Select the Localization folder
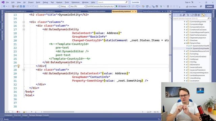This screenshot has height=121, width=216. point(194,81)
